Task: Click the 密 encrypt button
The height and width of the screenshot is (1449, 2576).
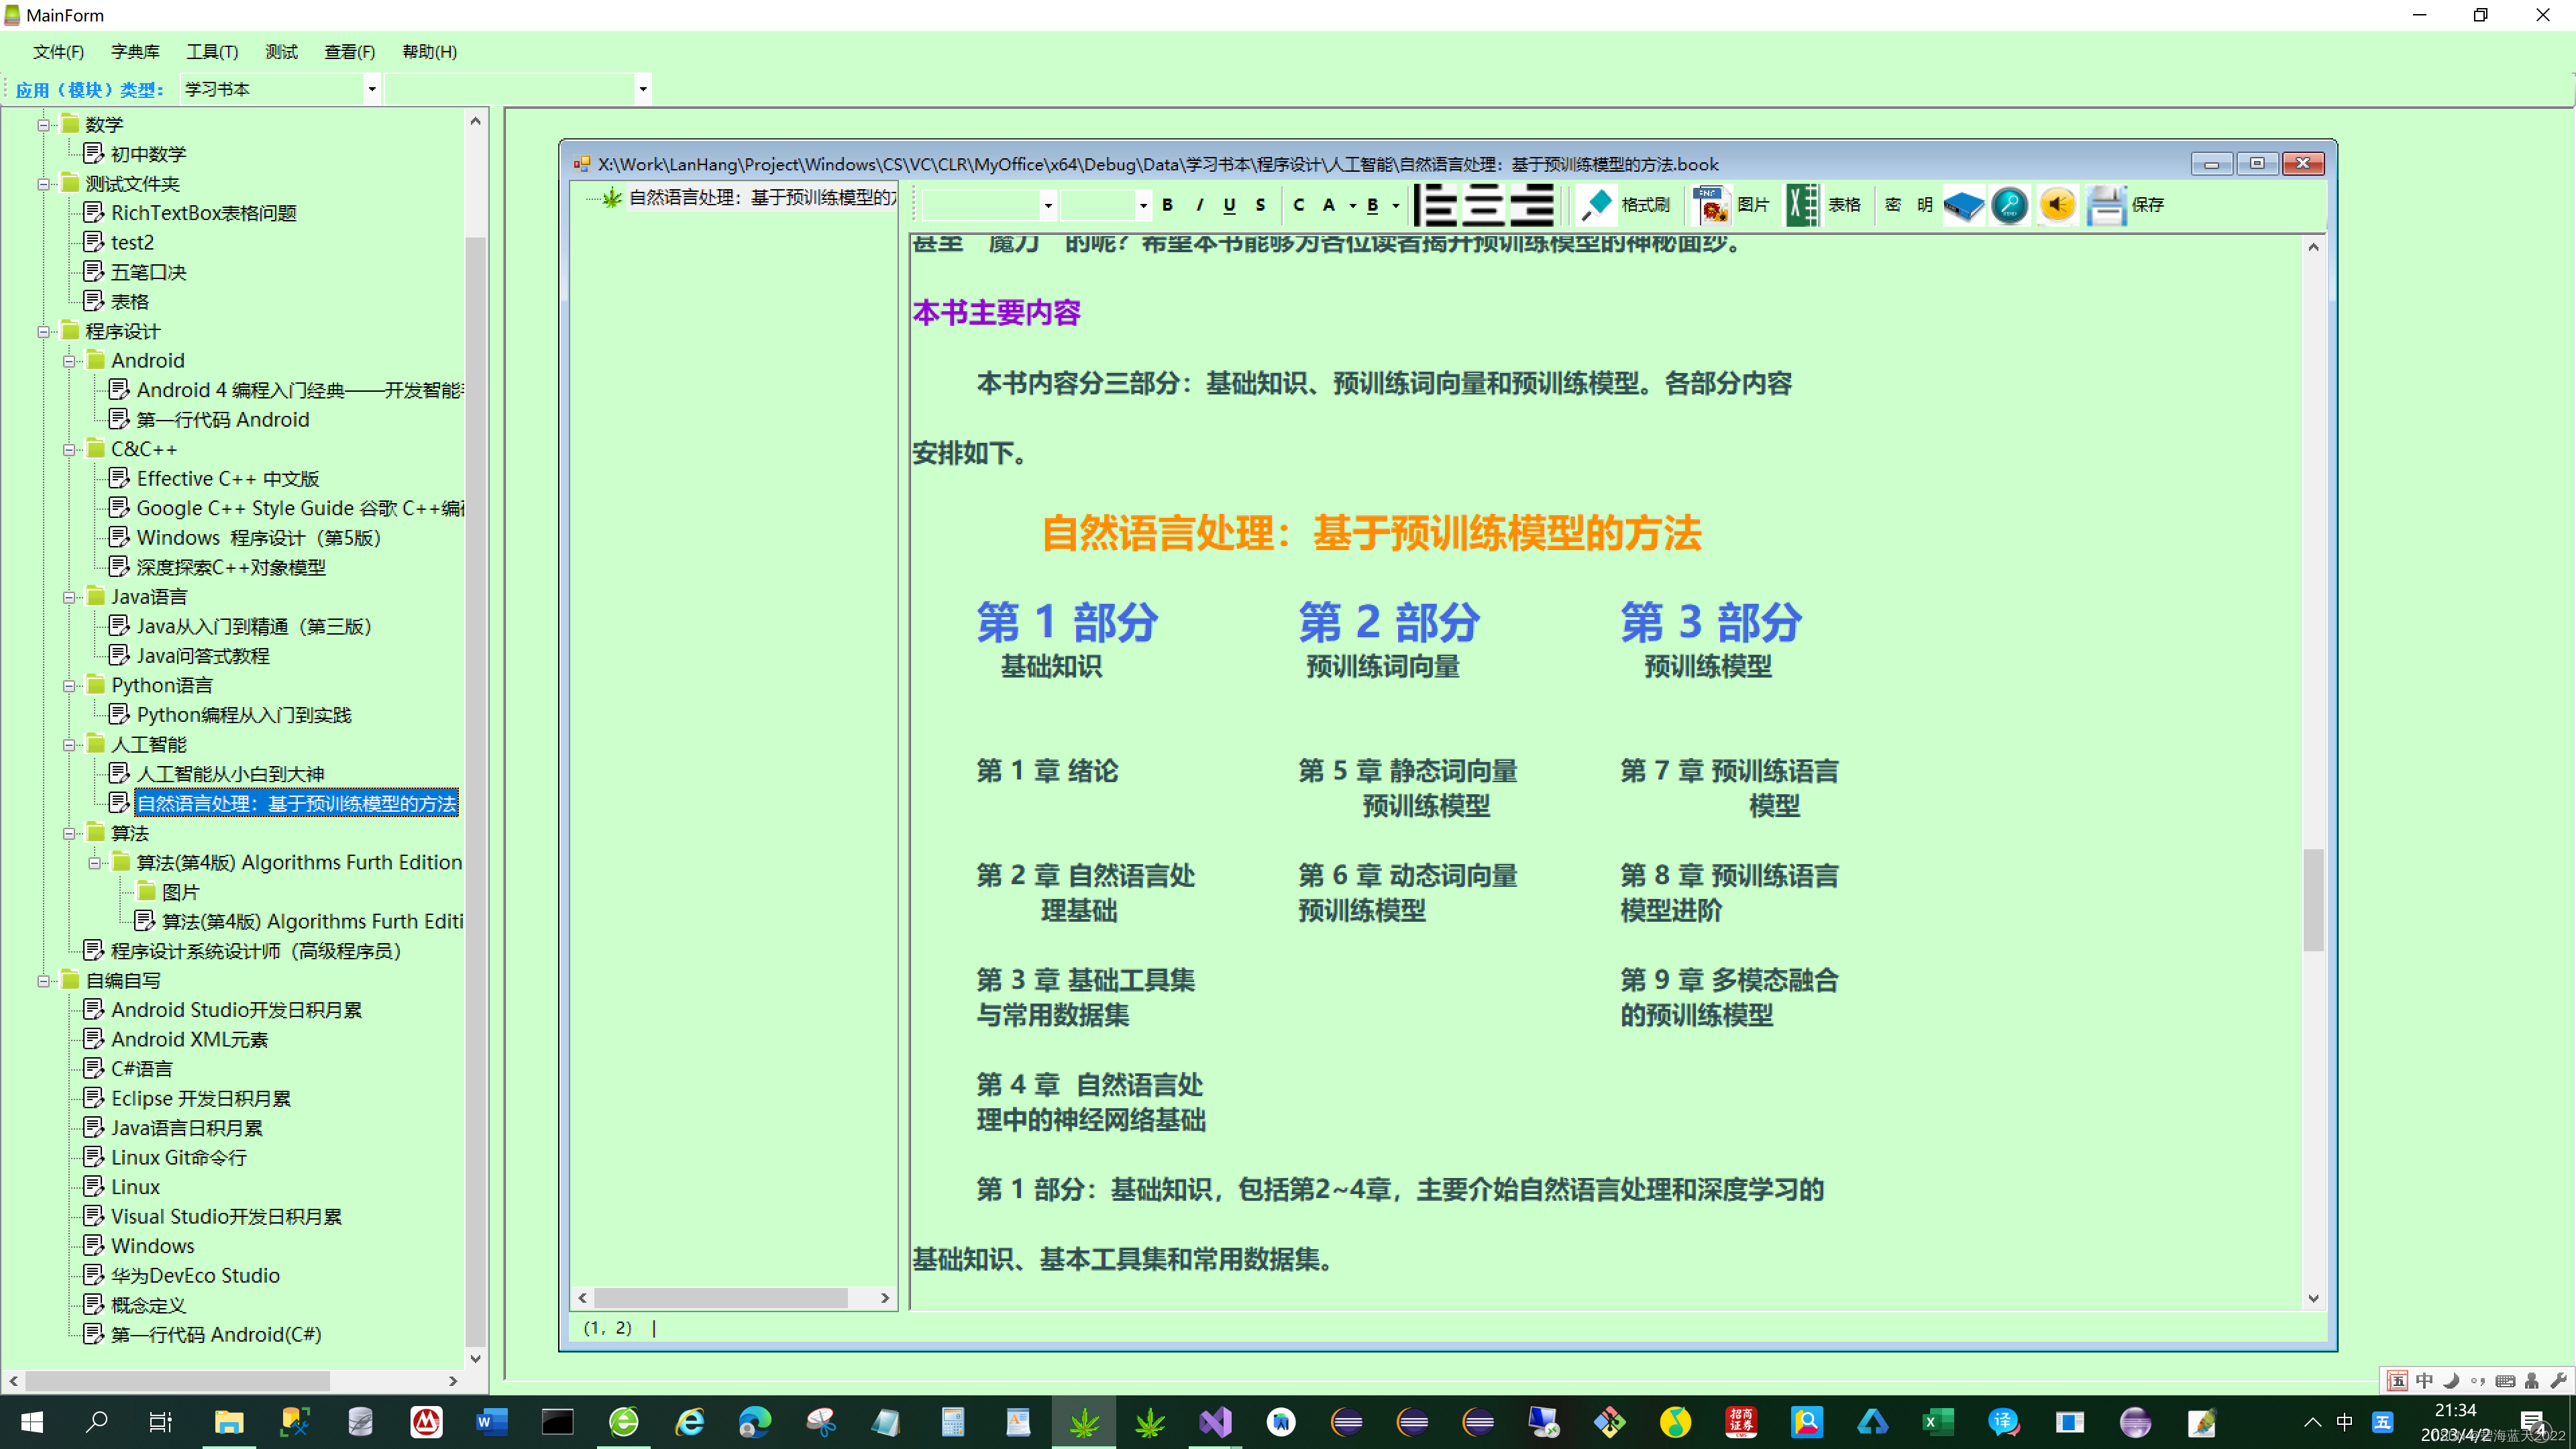Action: (x=1893, y=205)
